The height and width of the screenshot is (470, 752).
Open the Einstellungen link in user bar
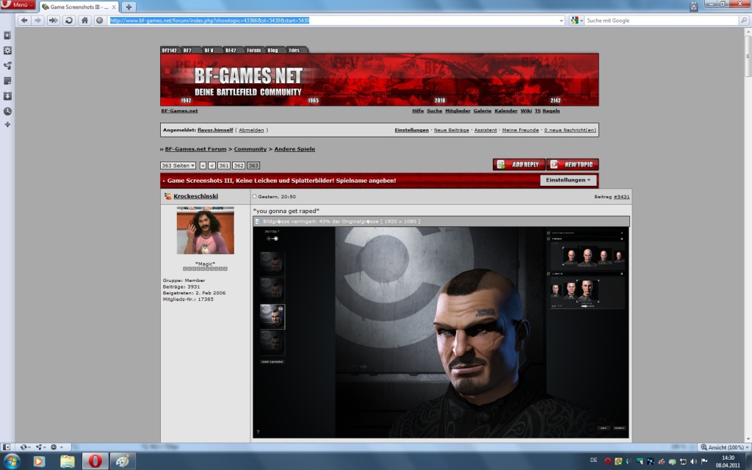tap(411, 130)
